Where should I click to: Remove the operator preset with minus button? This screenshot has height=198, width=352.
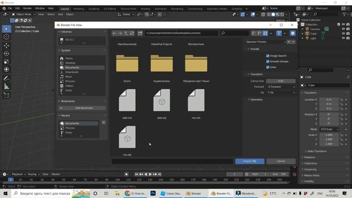pos(293,42)
